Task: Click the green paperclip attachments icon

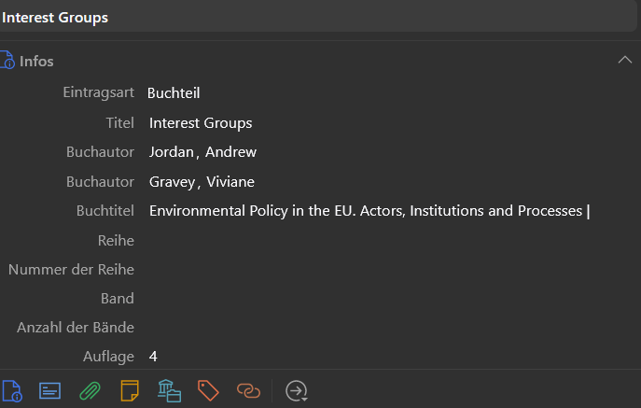Action: (90, 390)
